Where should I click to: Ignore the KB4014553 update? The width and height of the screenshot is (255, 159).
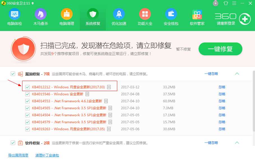coord(222,101)
